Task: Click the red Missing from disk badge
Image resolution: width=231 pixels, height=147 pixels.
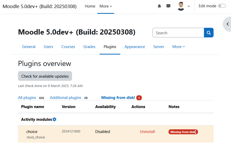Action: pyautogui.click(x=183, y=132)
